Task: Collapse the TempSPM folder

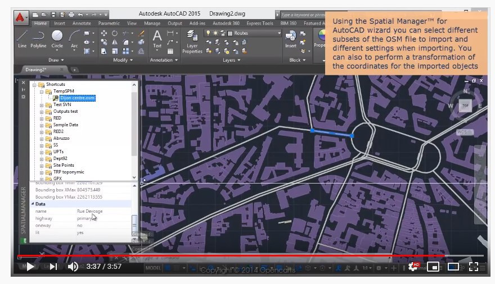Action: pos(42,91)
